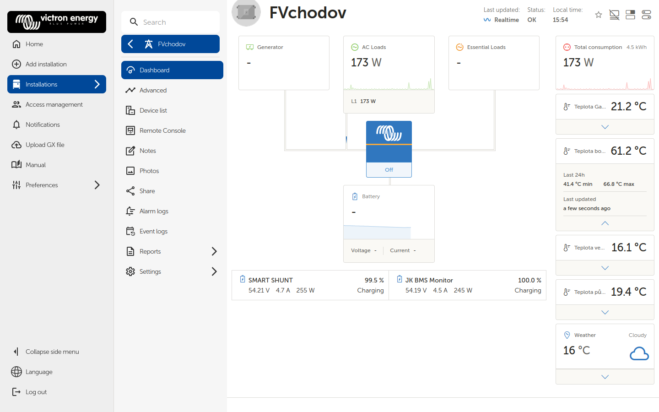Screen dimensions: 659x412
Task: Click the FVchodov installation avatar image
Action: (246, 12)
